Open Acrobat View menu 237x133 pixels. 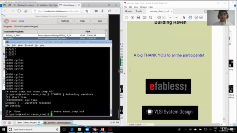(136, 7)
